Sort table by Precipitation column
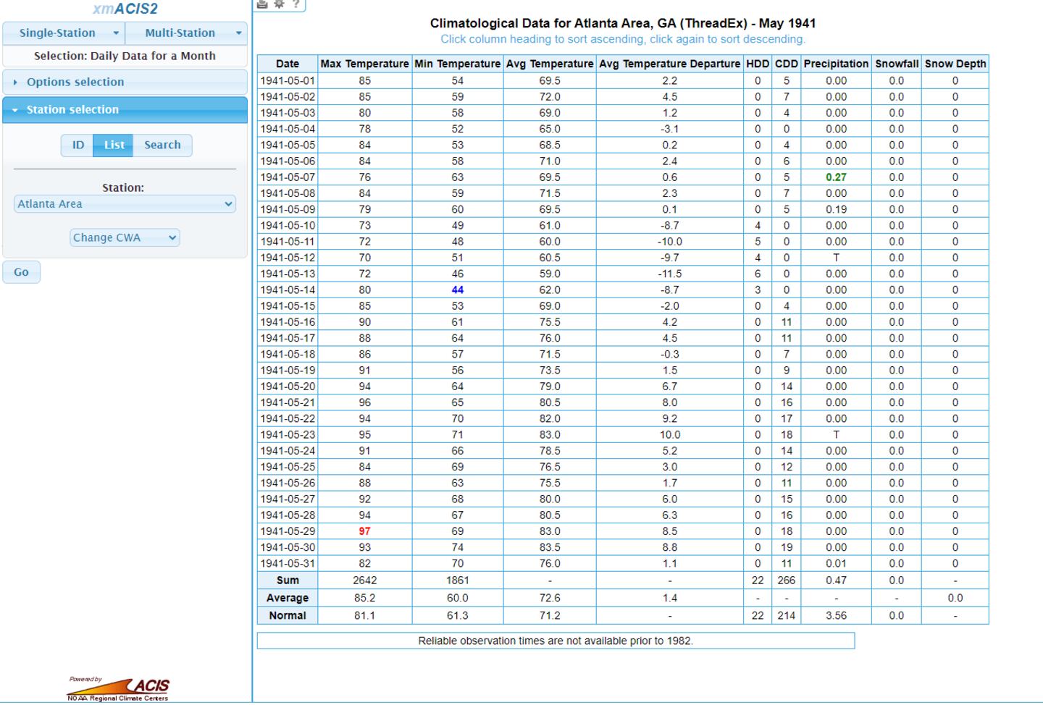Screen dimensions: 1043x705 tap(836, 64)
